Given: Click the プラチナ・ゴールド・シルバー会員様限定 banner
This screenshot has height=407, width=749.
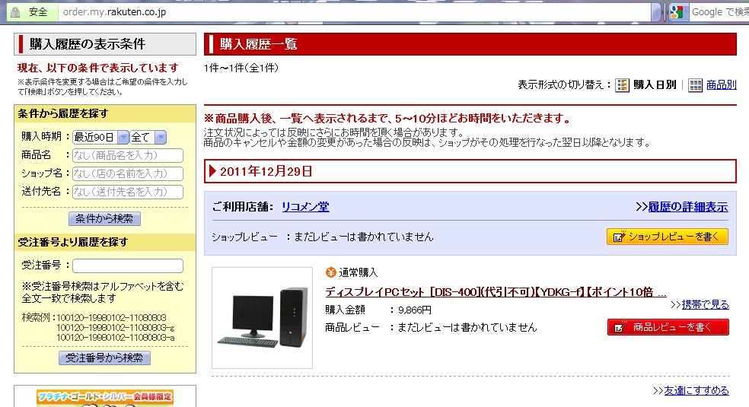Looking at the screenshot, I should [x=104, y=398].
